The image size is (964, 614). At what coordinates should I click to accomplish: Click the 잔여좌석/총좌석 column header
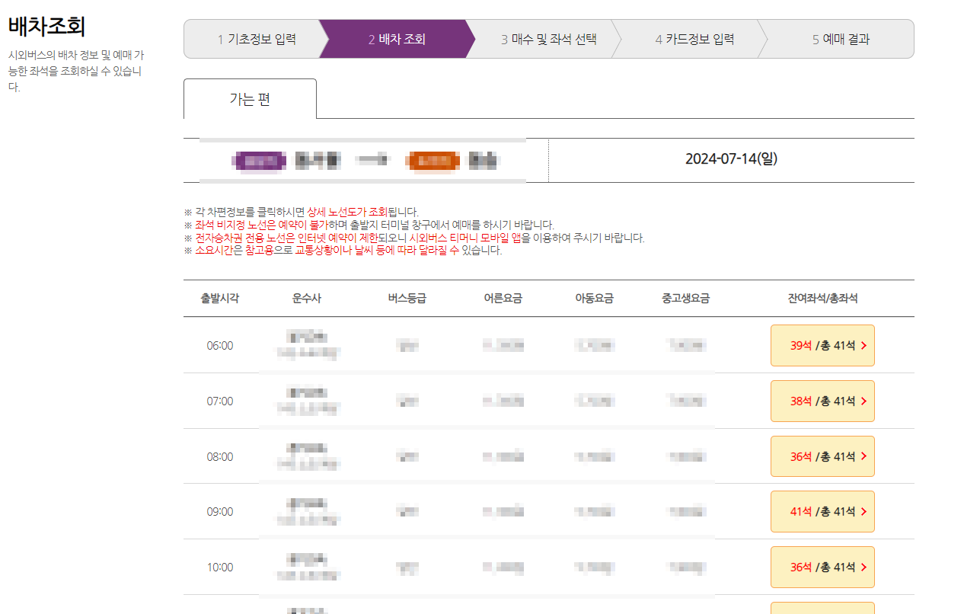click(x=822, y=299)
